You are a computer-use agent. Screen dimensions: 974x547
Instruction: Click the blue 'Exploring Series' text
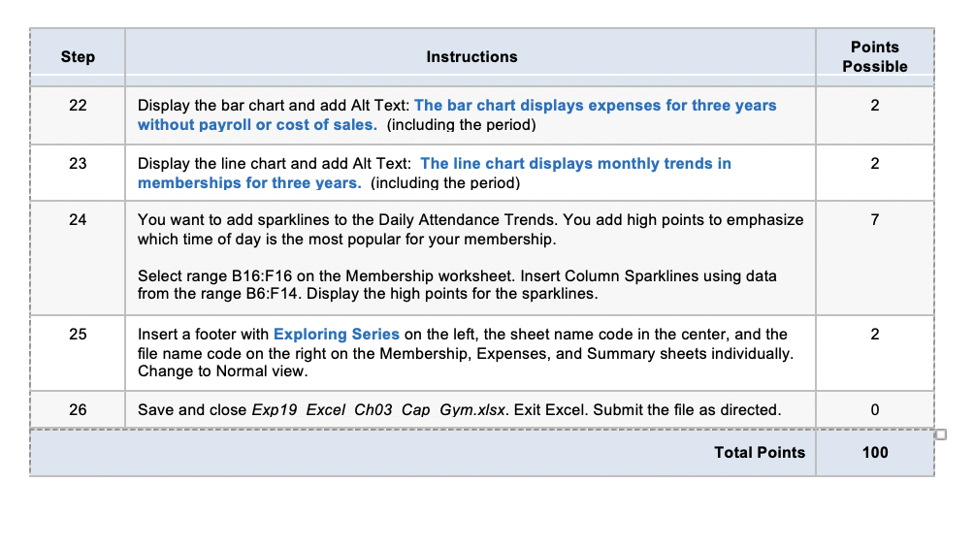click(x=336, y=334)
